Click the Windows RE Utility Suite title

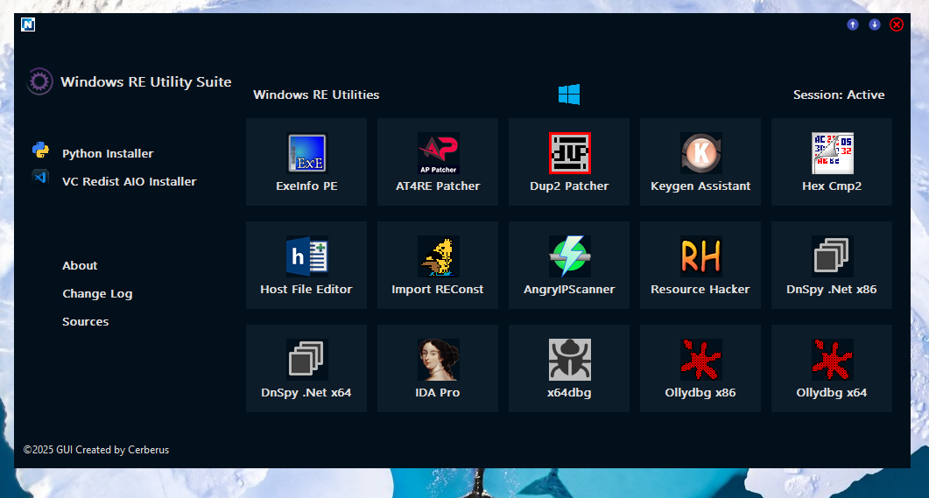tap(145, 81)
